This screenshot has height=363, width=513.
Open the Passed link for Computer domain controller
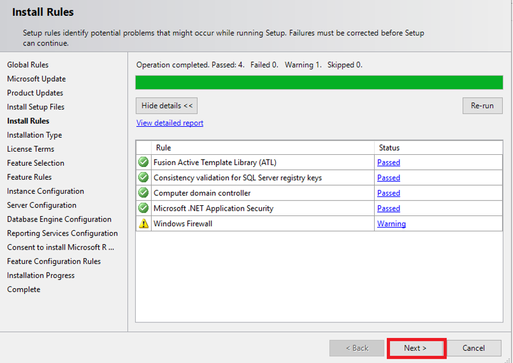388,193
